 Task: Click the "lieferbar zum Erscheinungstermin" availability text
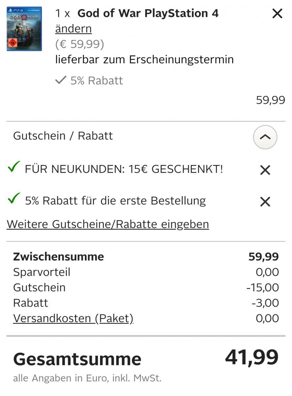pyautogui.click(x=144, y=60)
